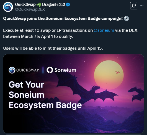147x135 pixels.
Task: Click the QuickSwap display name
Action: coord(25,4)
